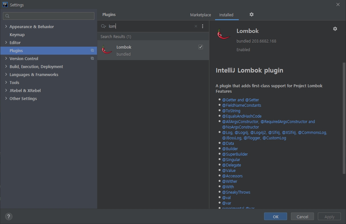Open the @SneakyThrows link

point(236,192)
